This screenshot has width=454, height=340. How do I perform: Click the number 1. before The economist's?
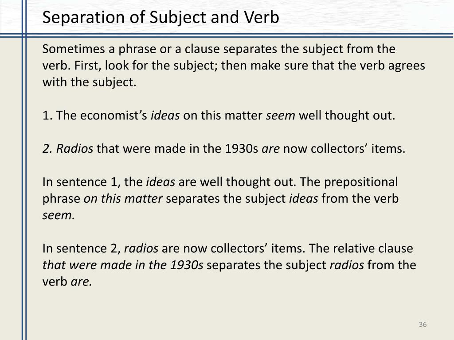click(47, 116)
